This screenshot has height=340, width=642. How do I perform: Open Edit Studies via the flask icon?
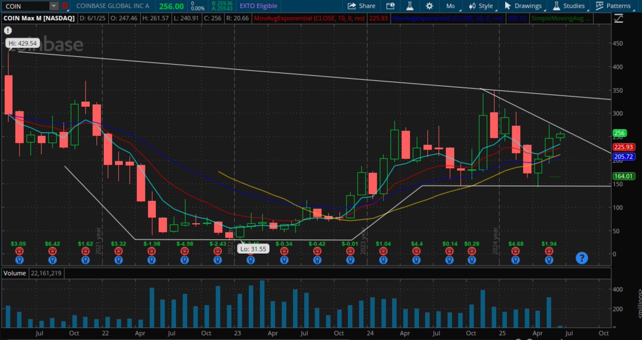click(410, 6)
